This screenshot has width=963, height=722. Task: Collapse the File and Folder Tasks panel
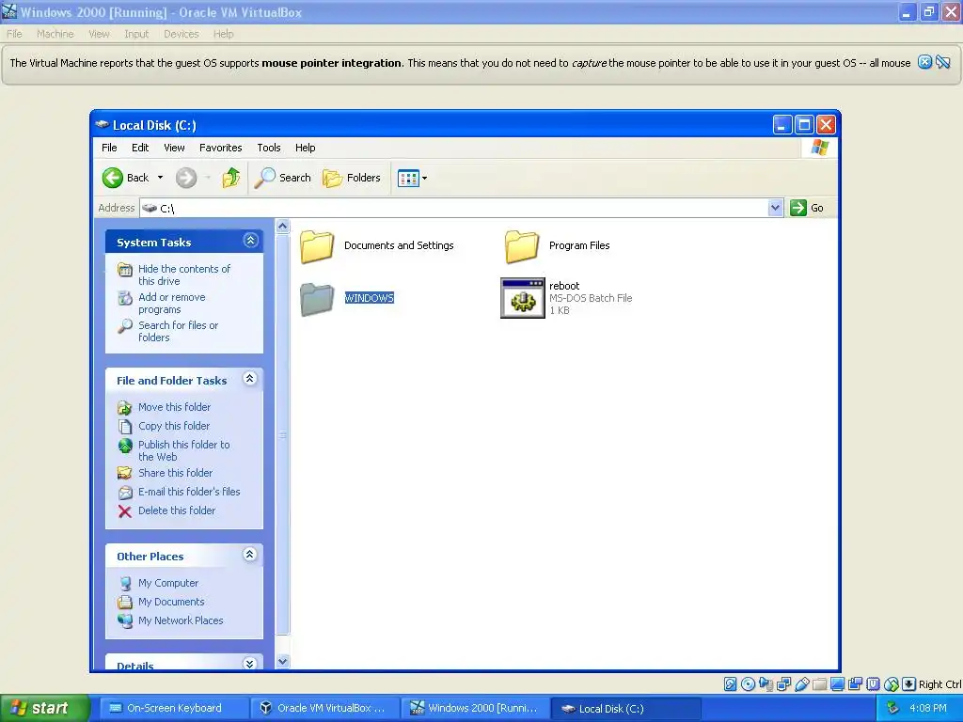(249, 378)
